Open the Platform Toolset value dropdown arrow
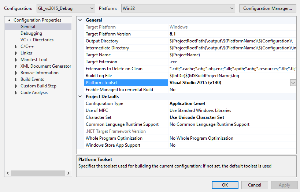The width and height of the screenshot is (300, 192). [293, 83]
